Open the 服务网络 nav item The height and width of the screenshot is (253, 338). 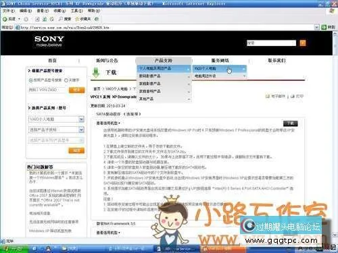pos(220,61)
